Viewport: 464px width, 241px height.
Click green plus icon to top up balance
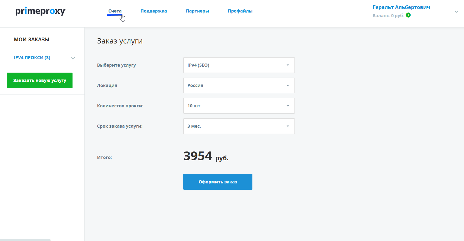pyautogui.click(x=408, y=15)
